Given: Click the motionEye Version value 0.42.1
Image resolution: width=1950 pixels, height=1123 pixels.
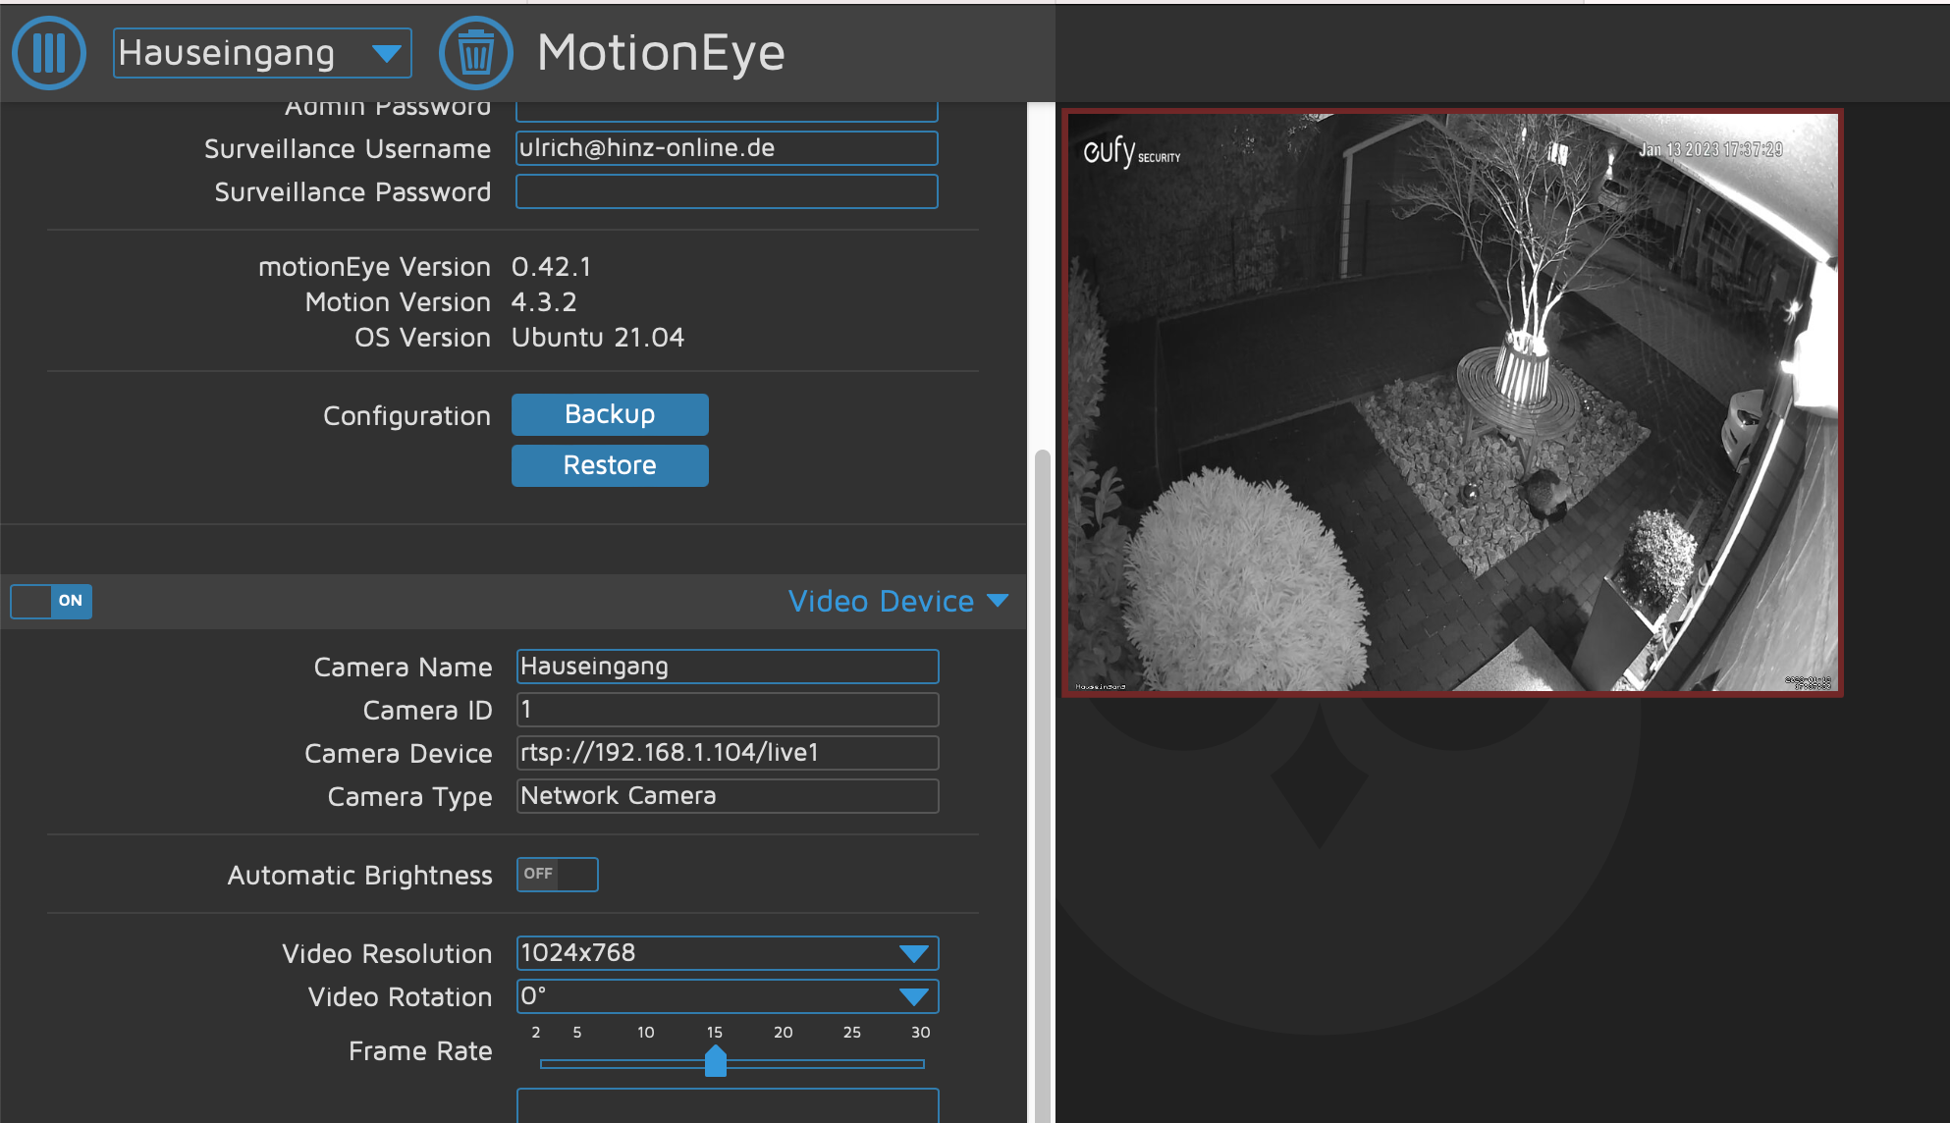Looking at the screenshot, I should (552, 267).
